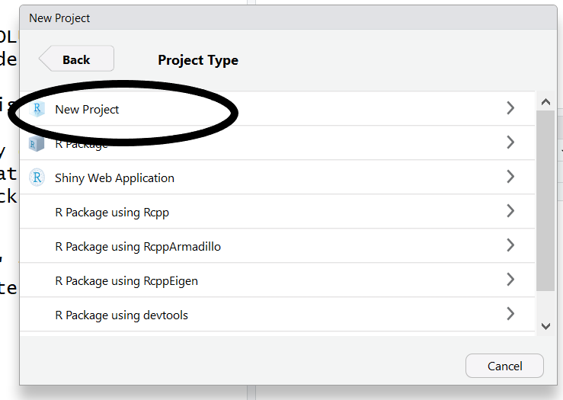Choose R Package using RcppEigen

pos(277,280)
